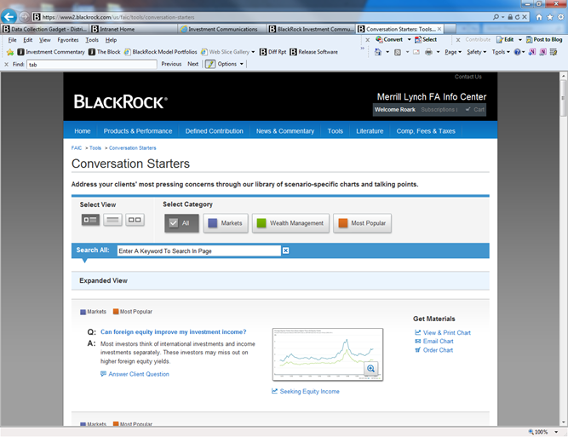Expand the Safety menu dropdown

coord(476,52)
